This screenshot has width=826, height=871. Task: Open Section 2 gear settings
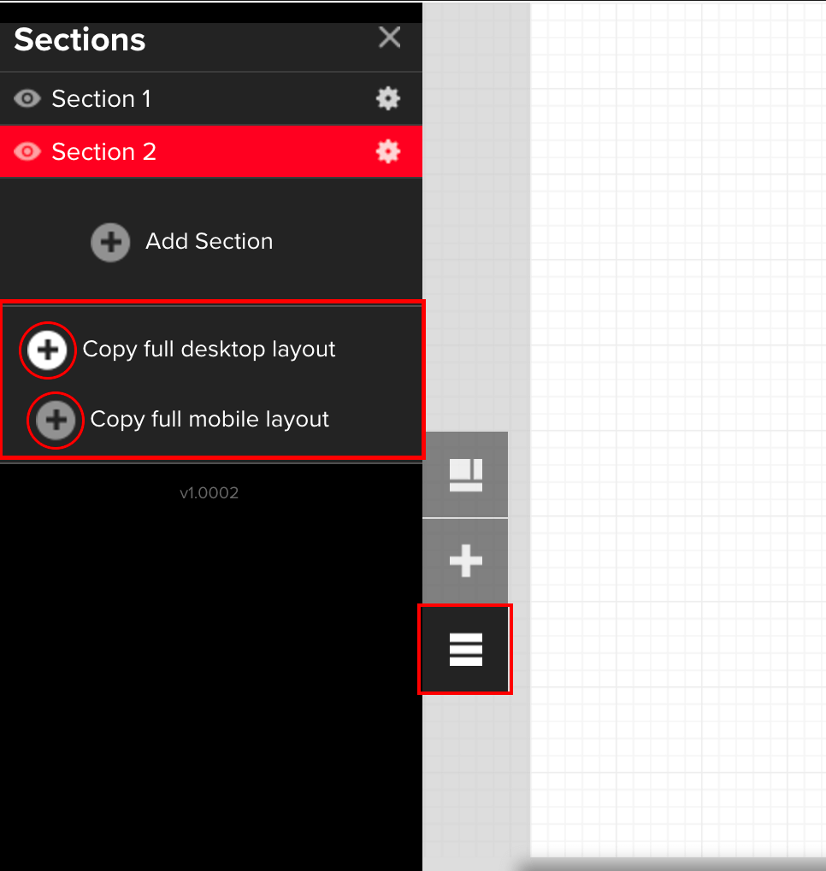(x=388, y=152)
